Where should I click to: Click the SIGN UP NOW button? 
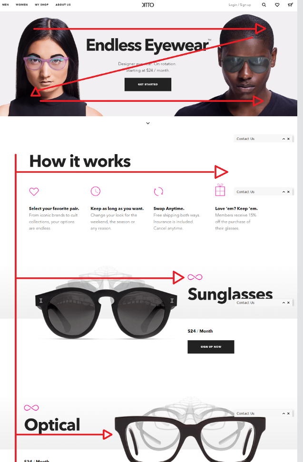(211, 347)
